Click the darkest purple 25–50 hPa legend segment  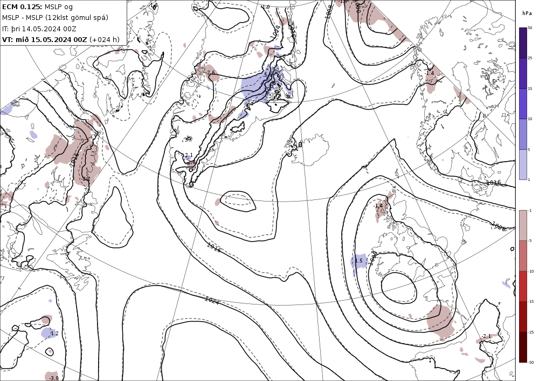[x=523, y=43]
